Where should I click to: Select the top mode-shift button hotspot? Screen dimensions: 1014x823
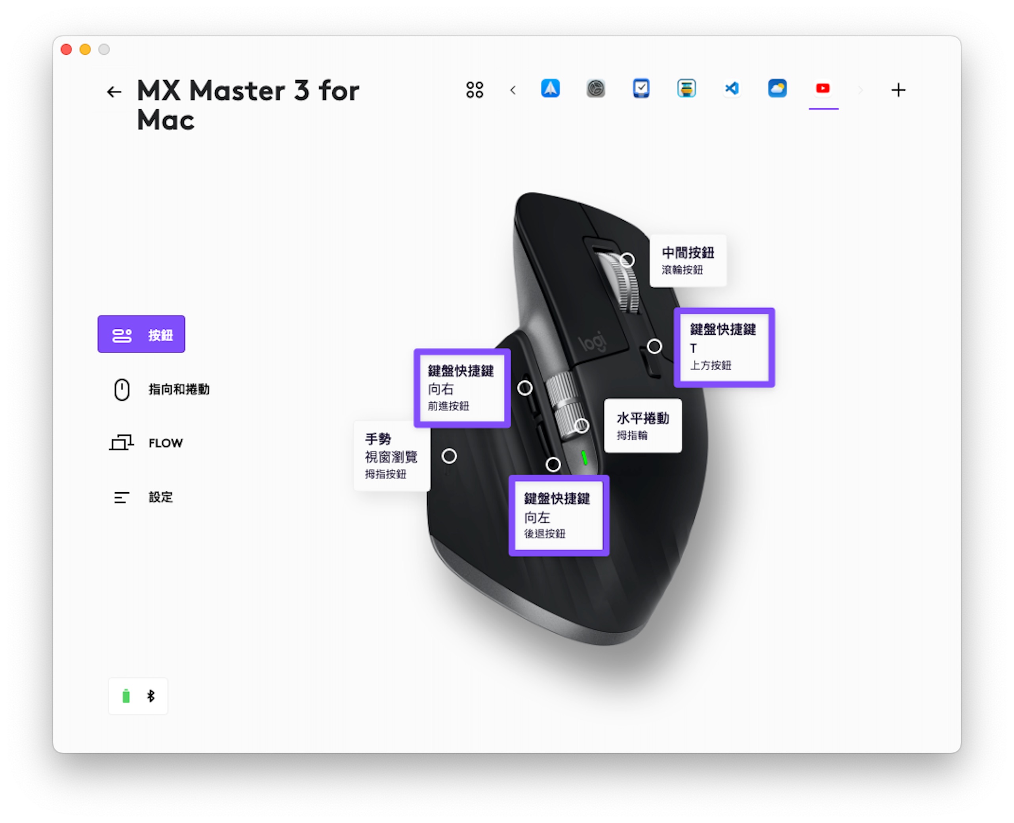654,346
